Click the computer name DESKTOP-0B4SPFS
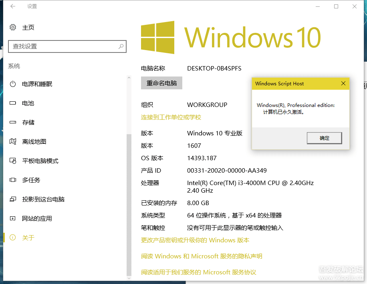The width and height of the screenshot is (367, 284). point(214,68)
